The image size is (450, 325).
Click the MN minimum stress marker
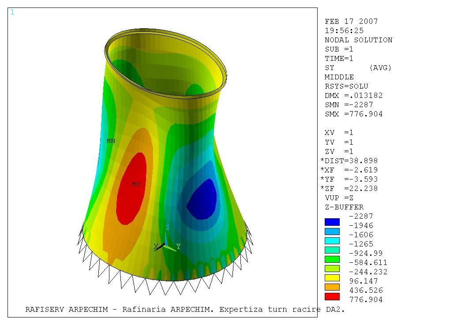[111, 141]
